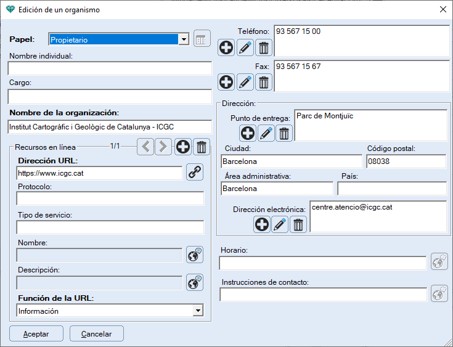Add a new Recursos en línea resource

182,147
